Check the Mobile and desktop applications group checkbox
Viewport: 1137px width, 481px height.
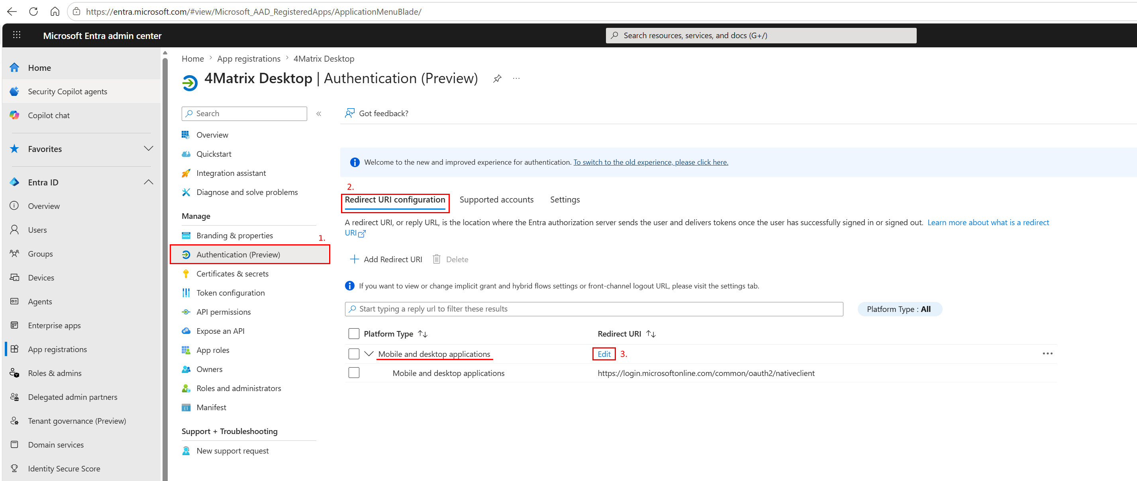coord(354,354)
